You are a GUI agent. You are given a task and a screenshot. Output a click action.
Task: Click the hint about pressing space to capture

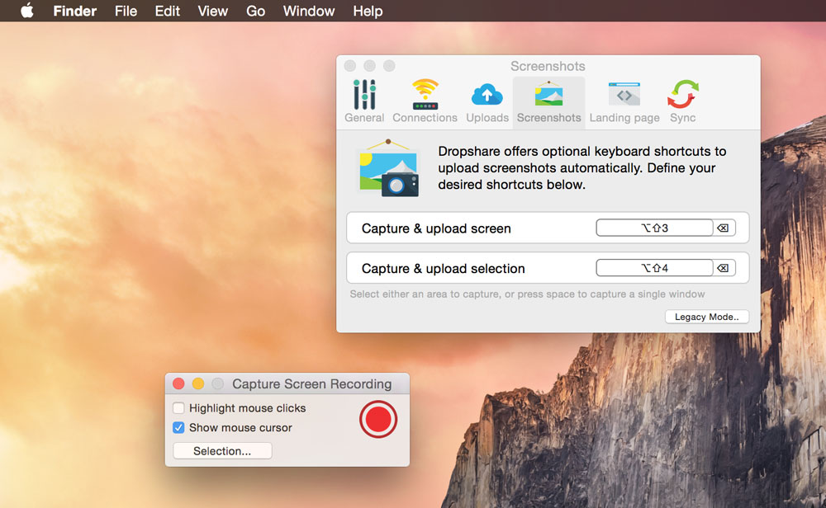527,294
